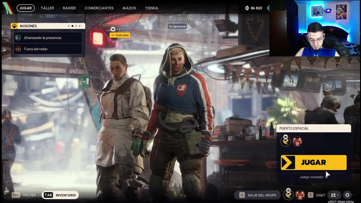This screenshot has height=203, width=361.
Task: Open the MAZOS tab
Action: [x=129, y=8]
